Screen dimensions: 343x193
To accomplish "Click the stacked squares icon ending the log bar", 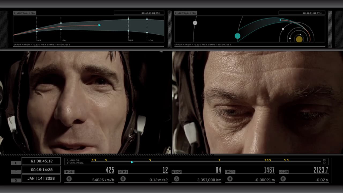I will [x=324, y=161].
